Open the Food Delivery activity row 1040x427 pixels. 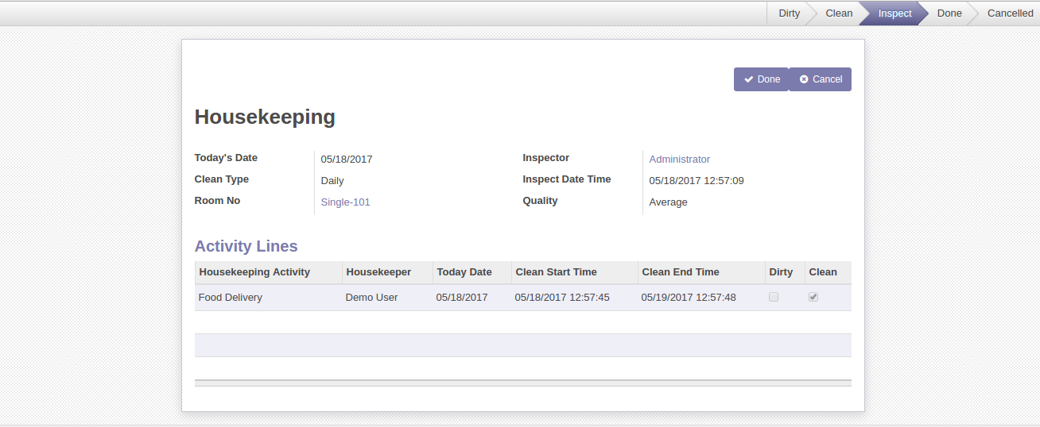(x=522, y=298)
